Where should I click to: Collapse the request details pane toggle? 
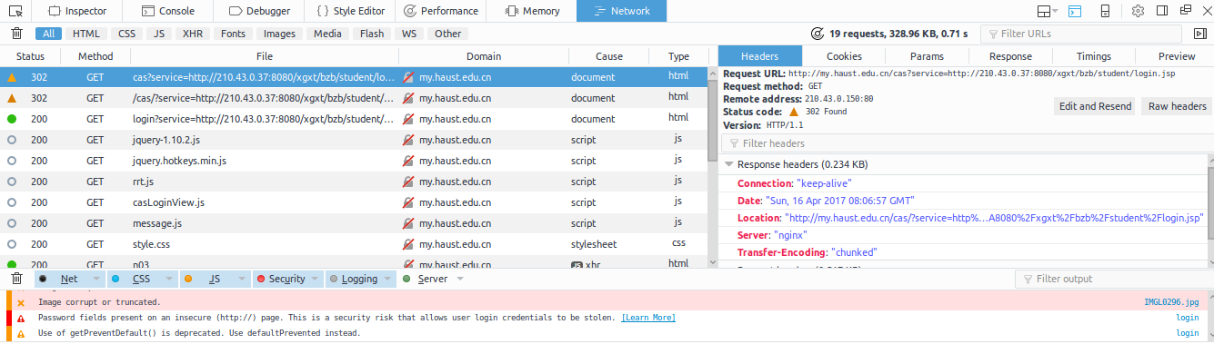tap(1199, 34)
